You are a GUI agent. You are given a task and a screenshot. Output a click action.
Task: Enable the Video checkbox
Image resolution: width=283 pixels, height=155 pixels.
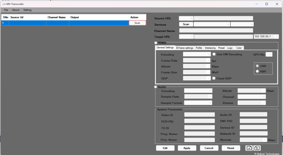[x=156, y=43]
